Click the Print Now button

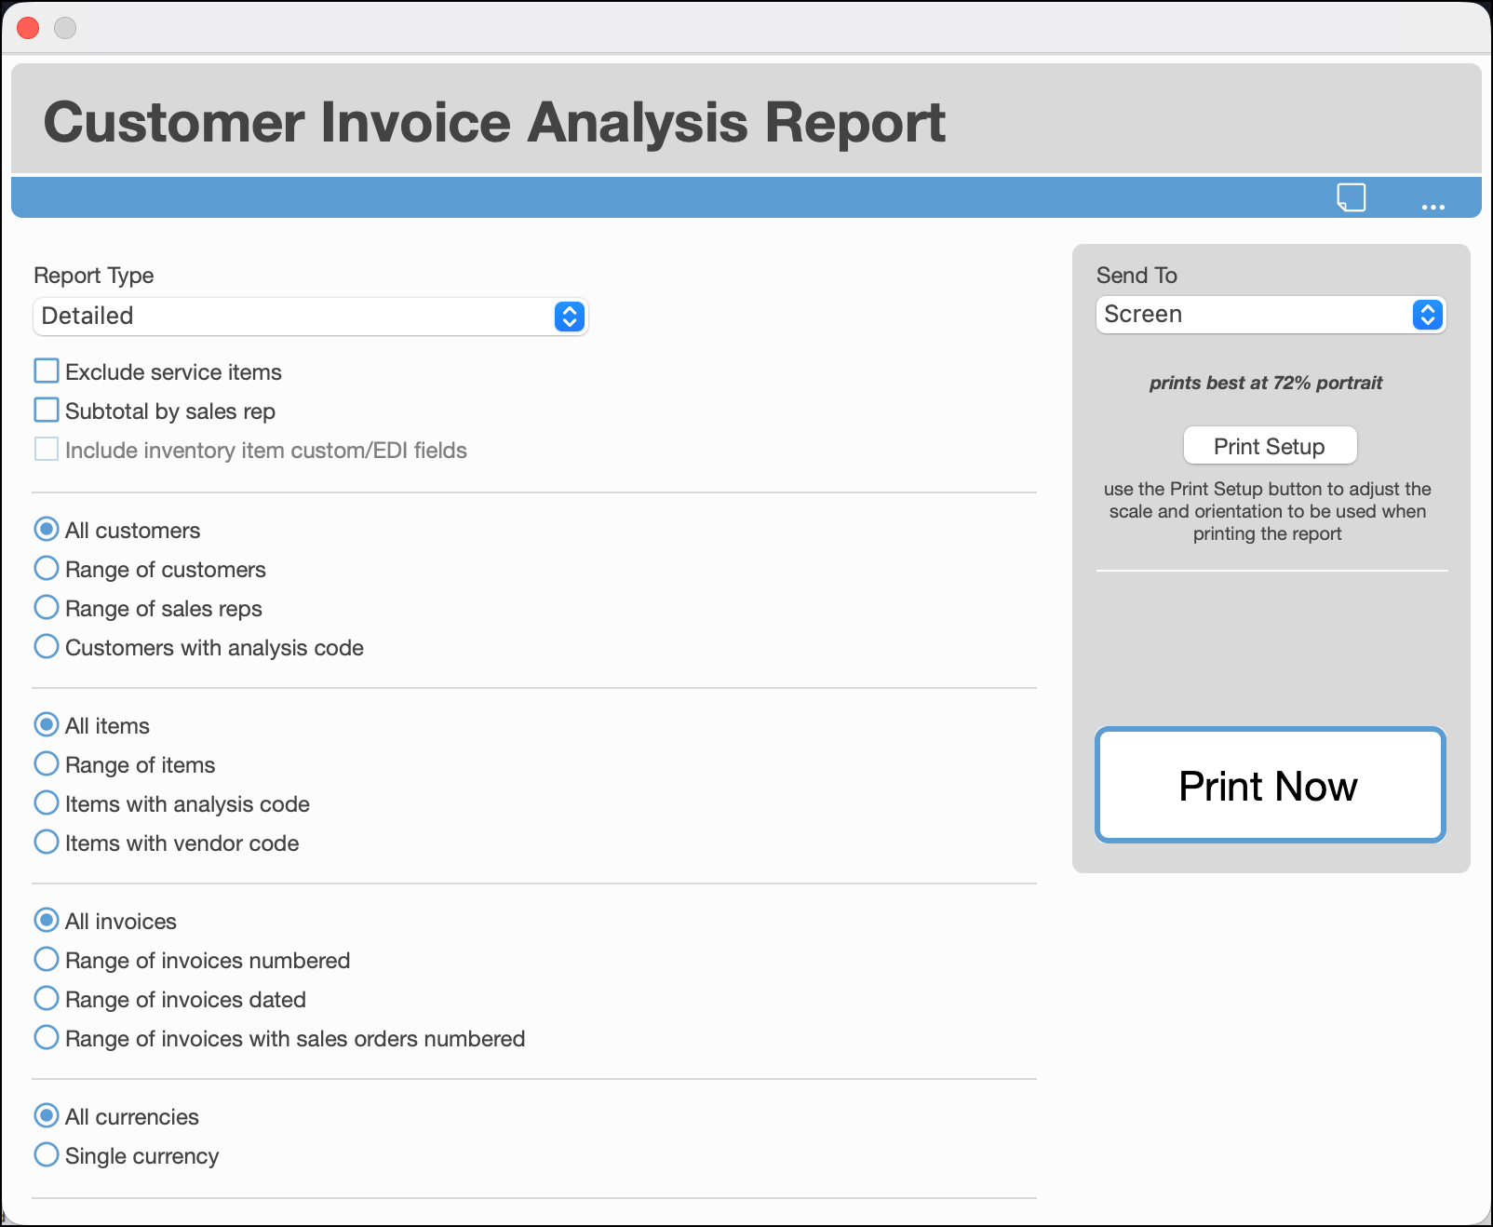click(x=1270, y=786)
